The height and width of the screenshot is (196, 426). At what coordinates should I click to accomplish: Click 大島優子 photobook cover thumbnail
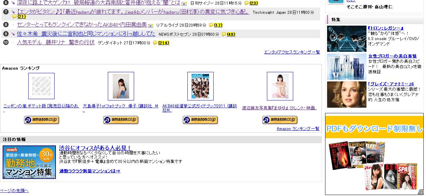(x=121, y=86)
